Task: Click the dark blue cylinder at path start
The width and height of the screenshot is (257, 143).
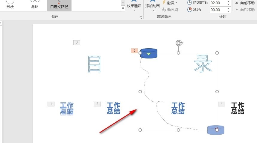Action: [x=149, y=53]
